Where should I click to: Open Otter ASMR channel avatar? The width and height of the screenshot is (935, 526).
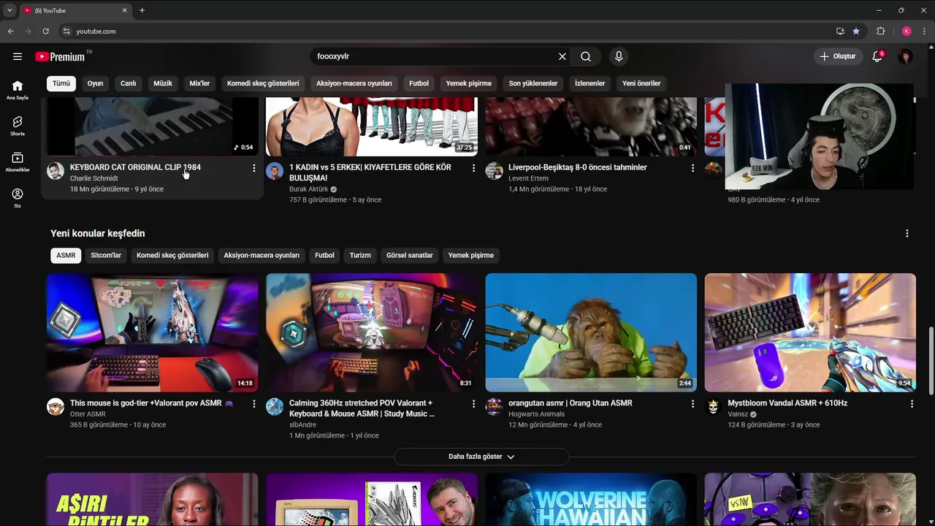pyautogui.click(x=56, y=407)
